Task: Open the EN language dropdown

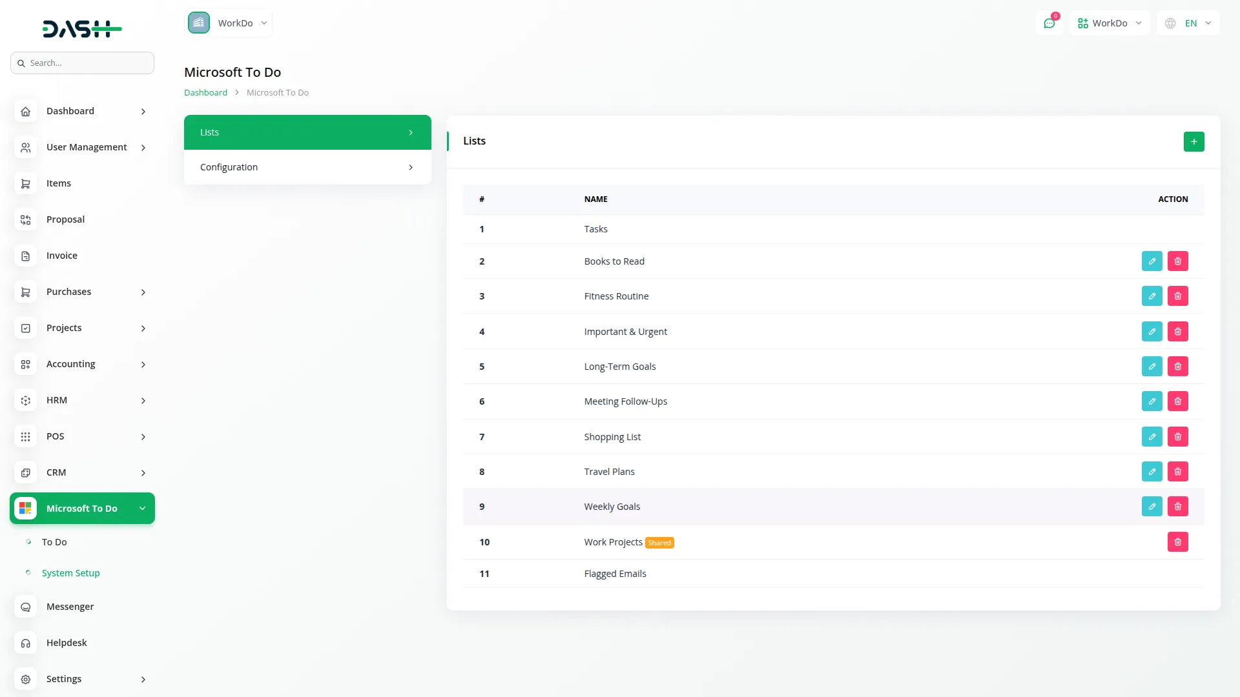Action: (1188, 23)
